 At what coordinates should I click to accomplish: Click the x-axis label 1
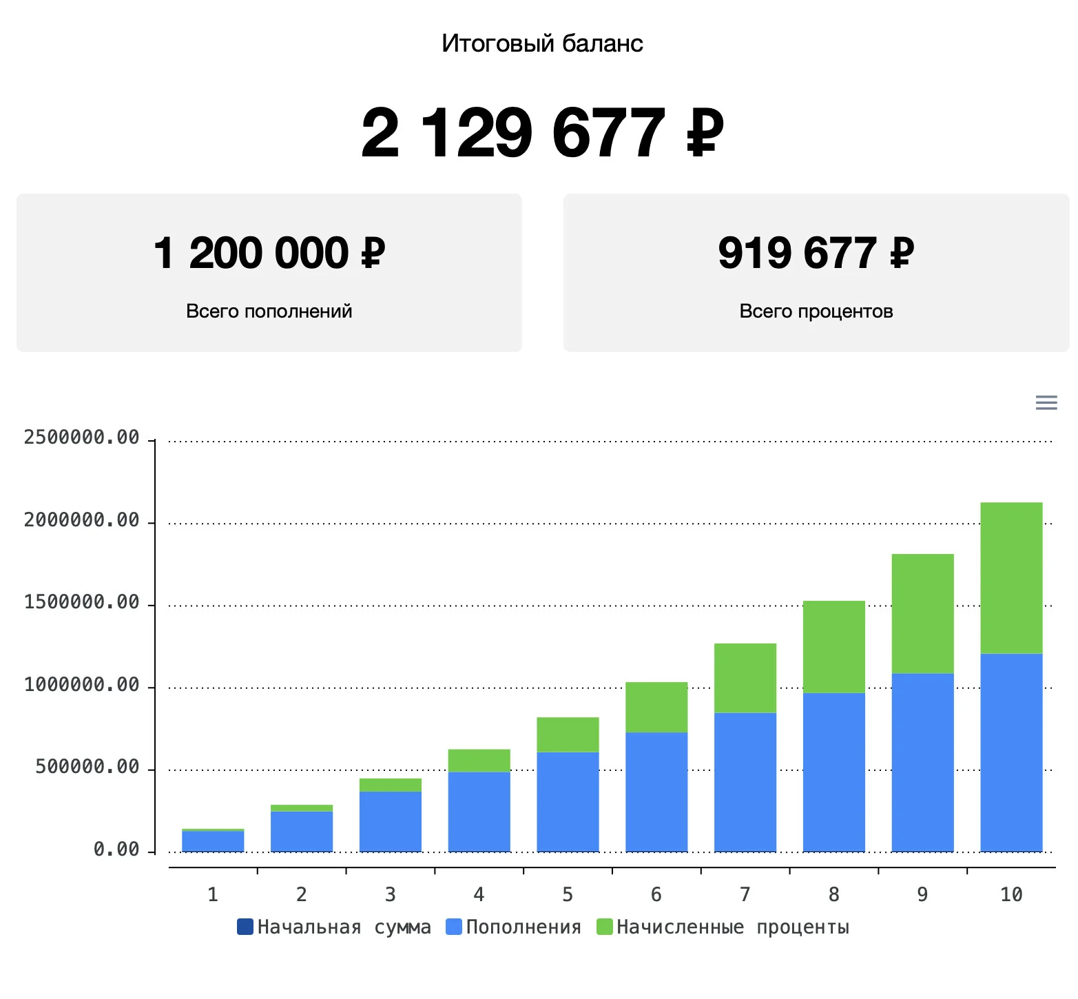[213, 895]
